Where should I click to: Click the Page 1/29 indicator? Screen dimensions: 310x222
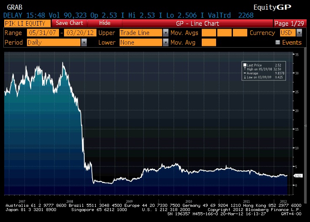click(289, 24)
